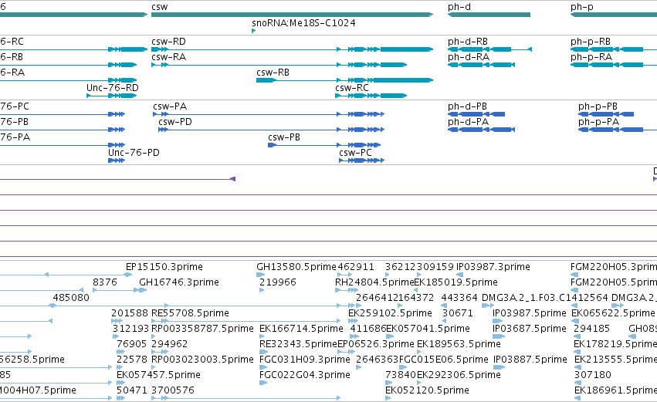657x402 pixels.
Task: Click the 30671 feature label
Action: [458, 313]
